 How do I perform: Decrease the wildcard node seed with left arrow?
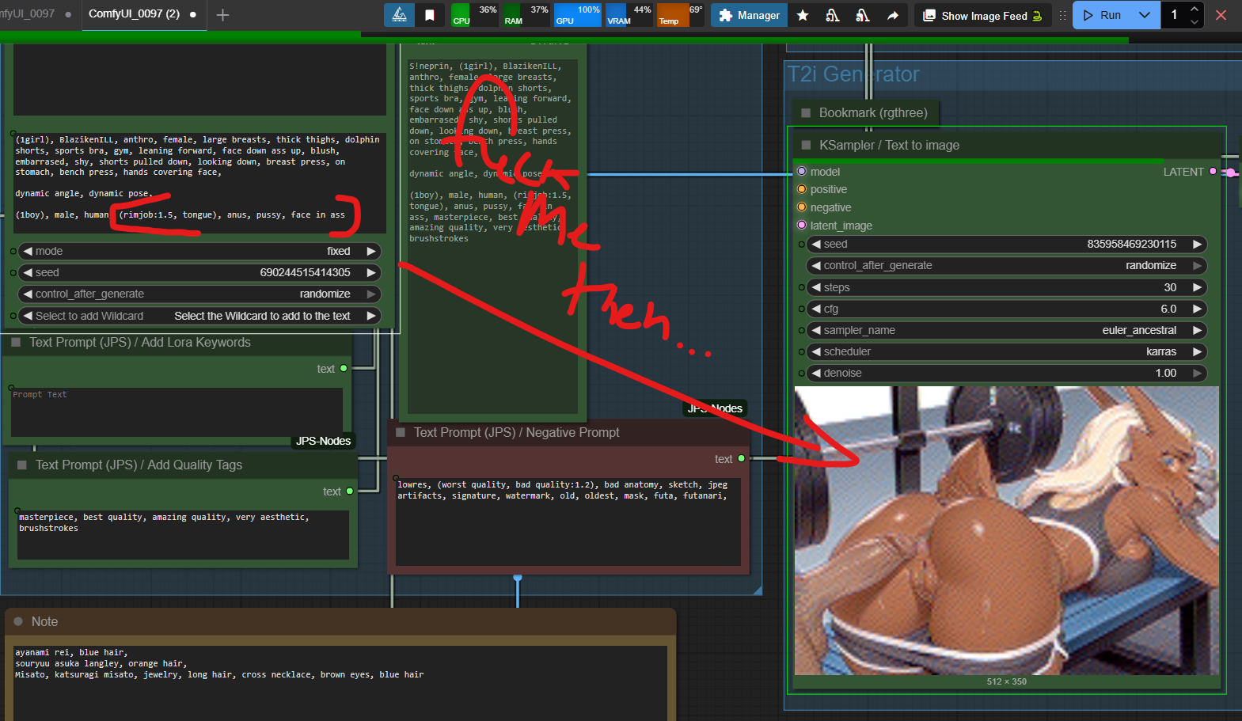coord(28,272)
